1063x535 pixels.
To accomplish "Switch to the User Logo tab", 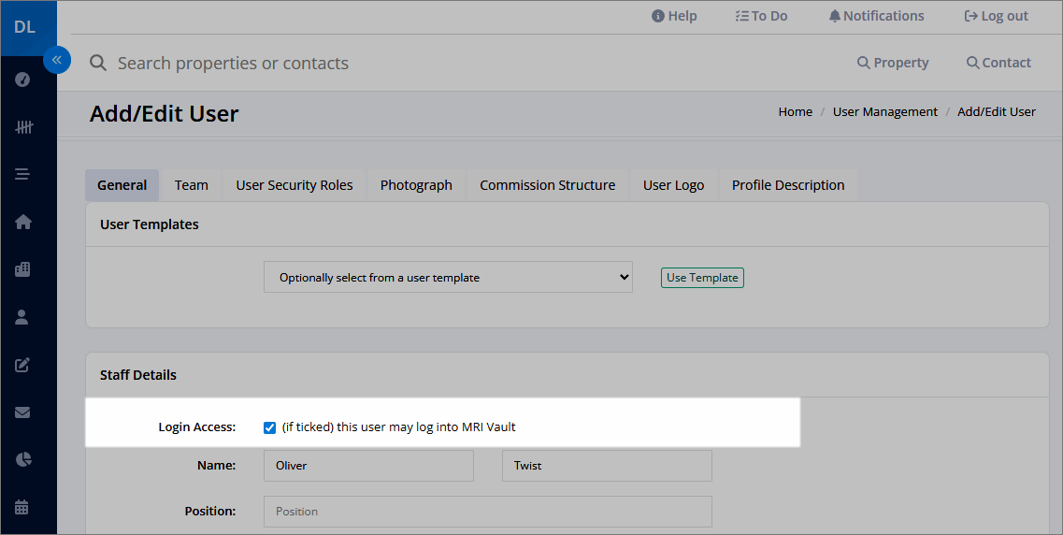I will 674,185.
